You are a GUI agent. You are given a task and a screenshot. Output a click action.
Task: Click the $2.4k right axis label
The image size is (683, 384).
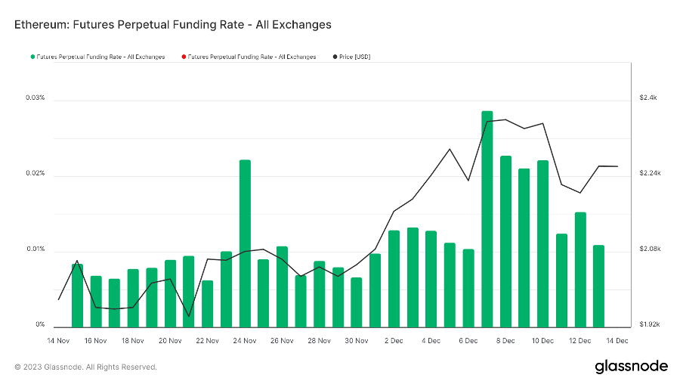pos(648,98)
